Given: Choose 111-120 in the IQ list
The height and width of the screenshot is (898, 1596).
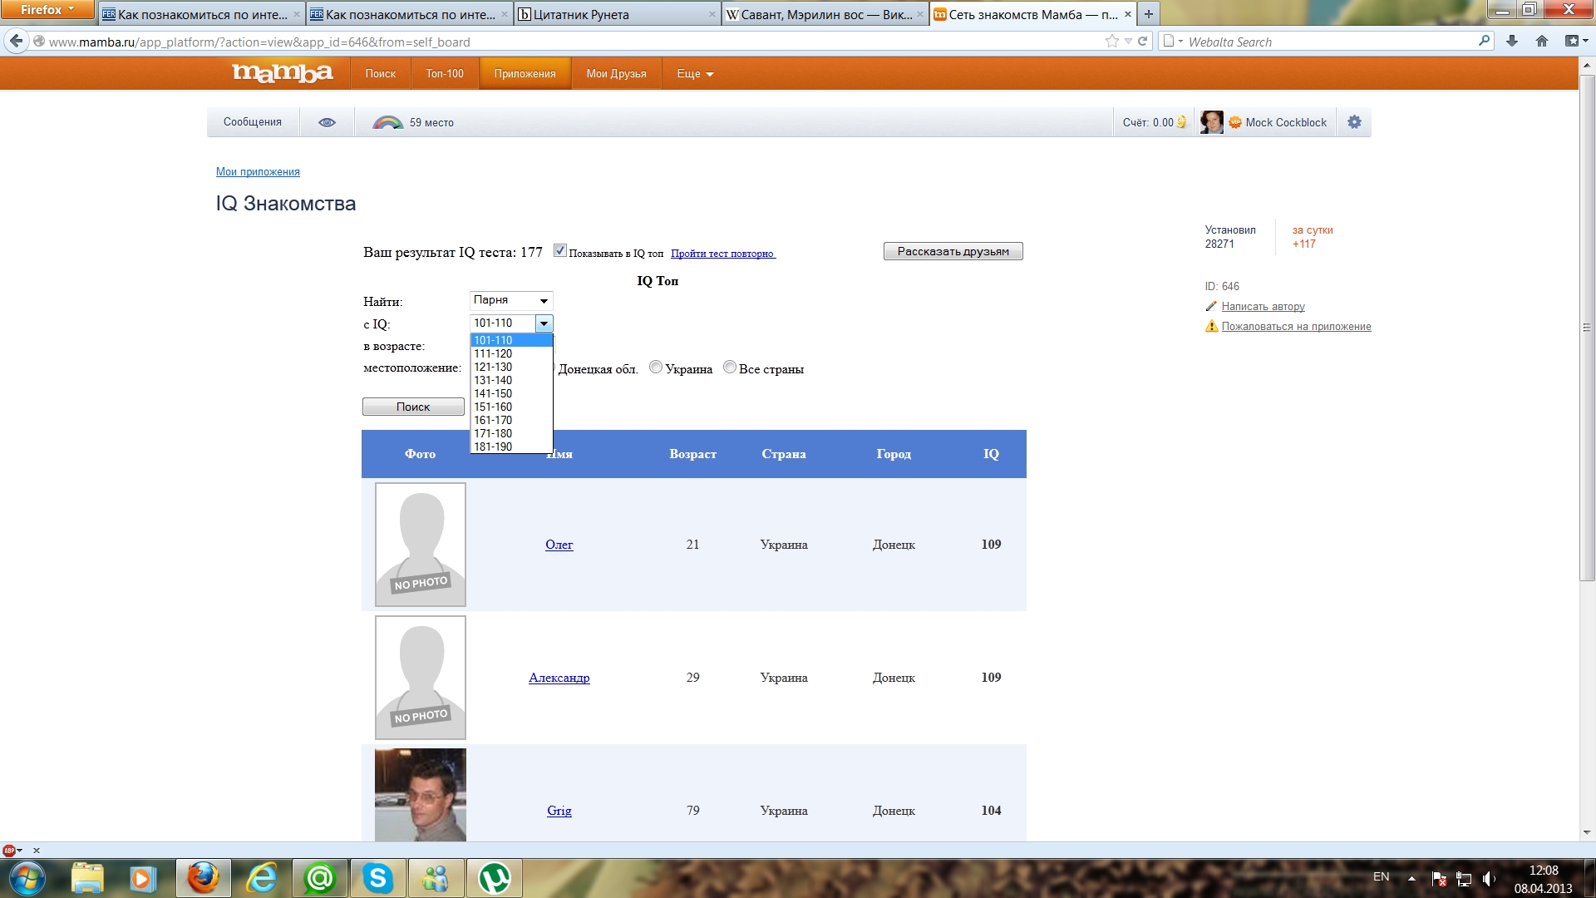Looking at the screenshot, I should click(x=511, y=353).
